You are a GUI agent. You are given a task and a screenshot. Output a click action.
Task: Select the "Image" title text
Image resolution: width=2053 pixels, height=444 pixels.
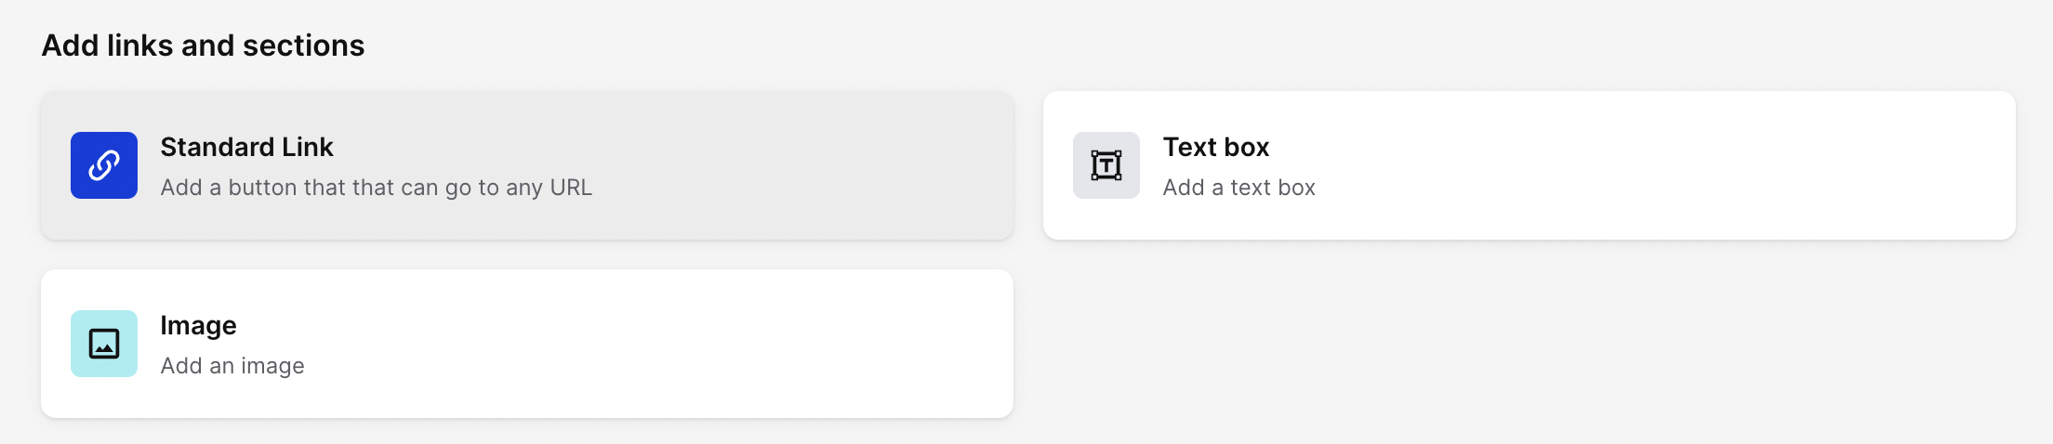(x=198, y=326)
